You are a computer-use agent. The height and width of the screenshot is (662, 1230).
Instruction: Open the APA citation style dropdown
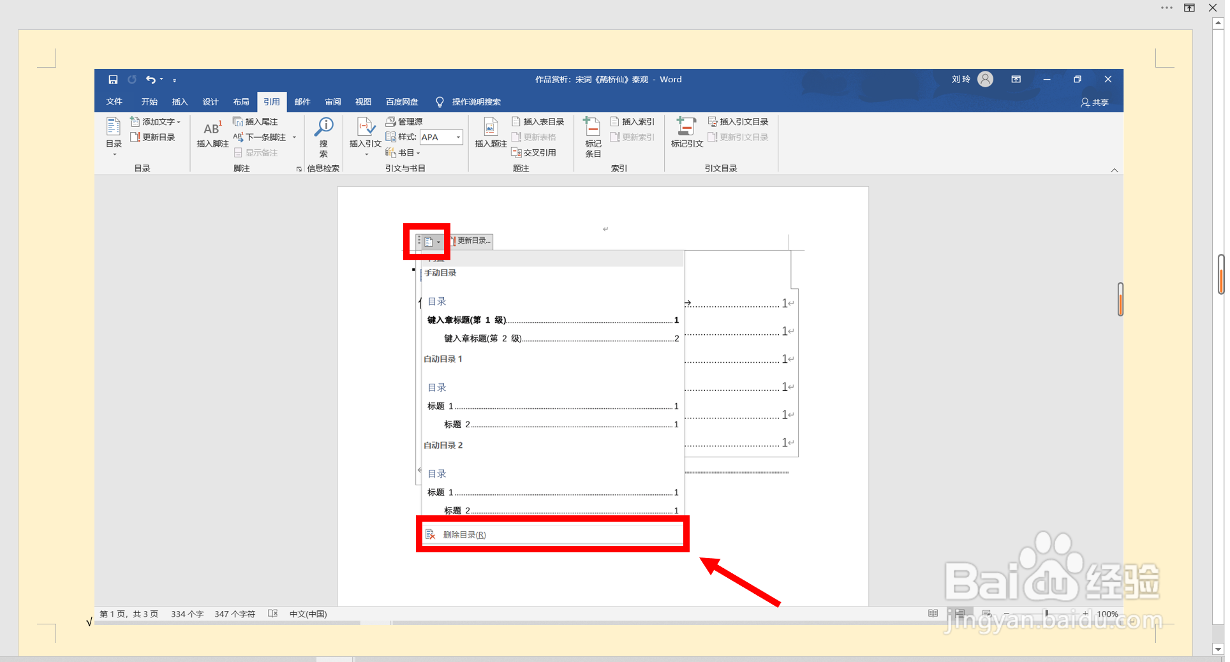tap(457, 137)
